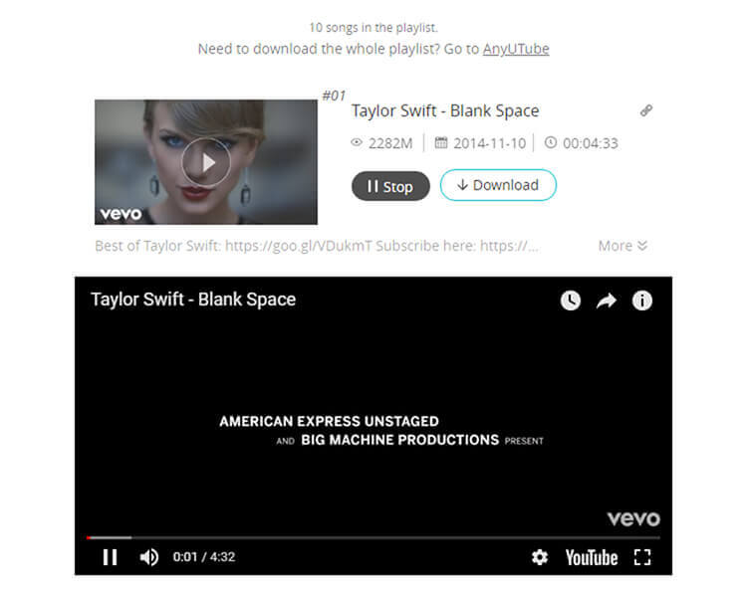
Task: Click the Blank Space thumbnail play overlay
Action: click(x=206, y=163)
